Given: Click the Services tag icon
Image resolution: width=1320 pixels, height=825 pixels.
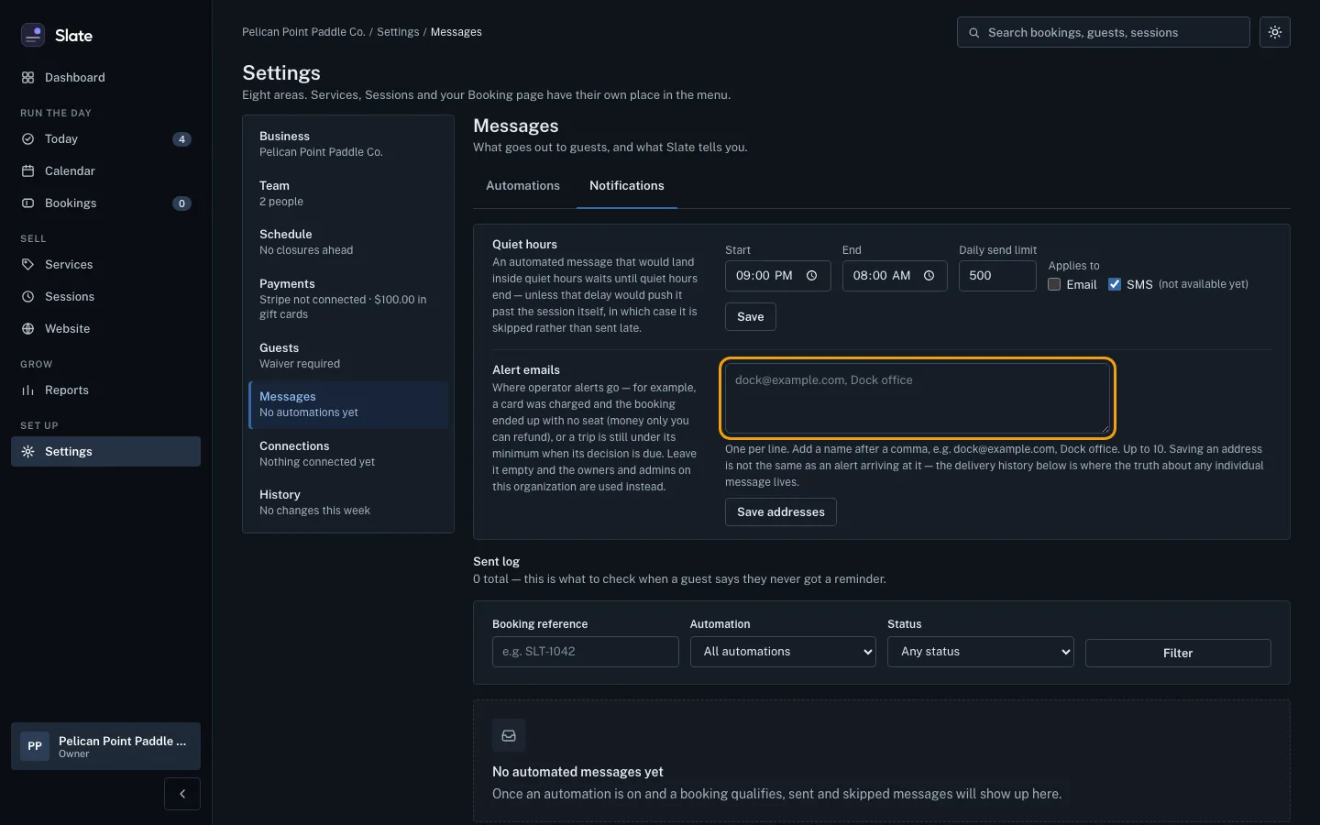Looking at the screenshot, I should coord(27,265).
